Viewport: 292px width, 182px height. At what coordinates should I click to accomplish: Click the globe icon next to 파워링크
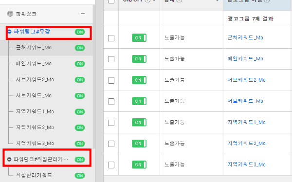(x=10, y=14)
